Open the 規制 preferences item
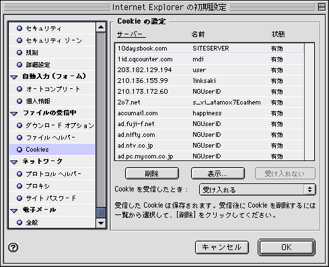329x267 pixels. 52,53
